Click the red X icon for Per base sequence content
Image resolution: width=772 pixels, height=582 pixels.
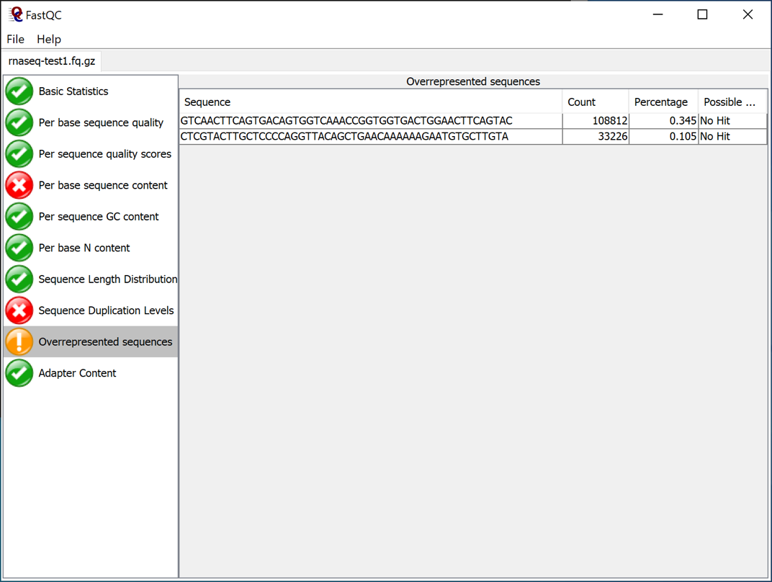pyautogui.click(x=19, y=185)
